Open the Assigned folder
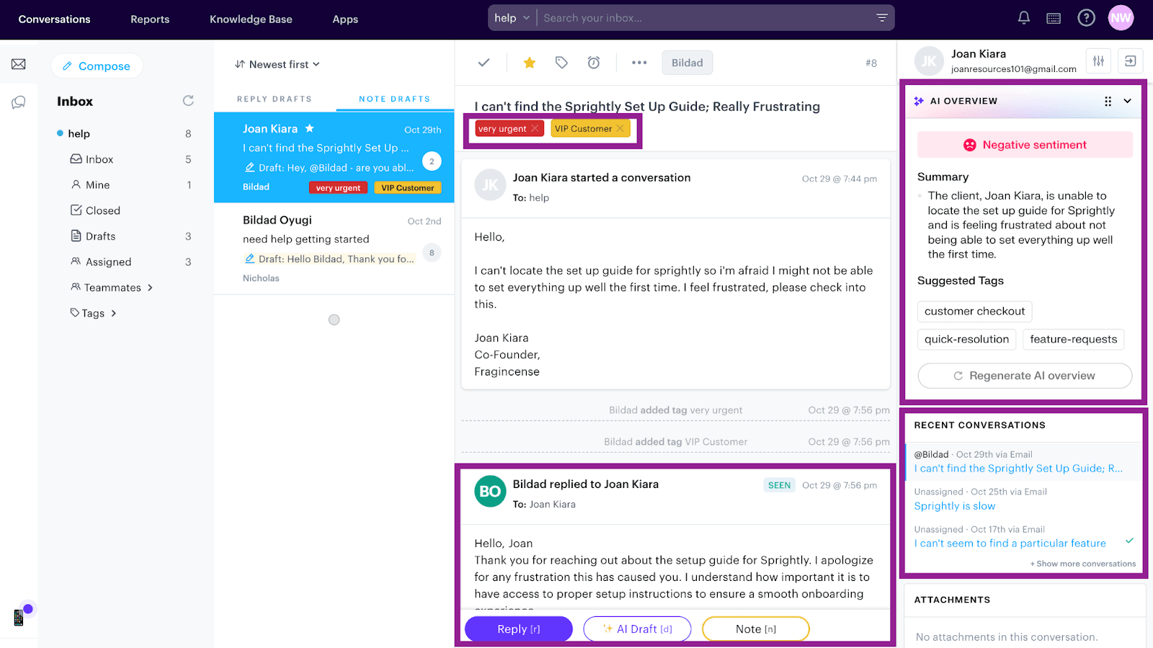 [108, 262]
